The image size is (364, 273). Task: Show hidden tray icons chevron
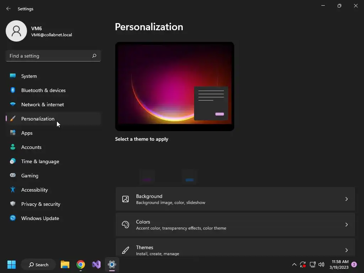294,264
